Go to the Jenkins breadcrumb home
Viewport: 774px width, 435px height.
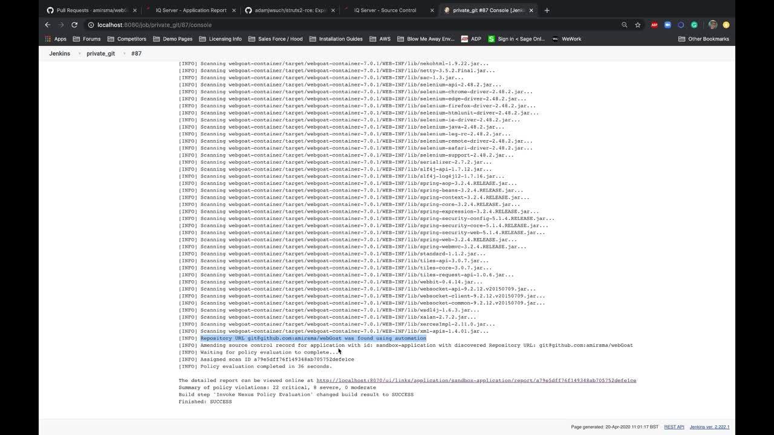[59, 53]
